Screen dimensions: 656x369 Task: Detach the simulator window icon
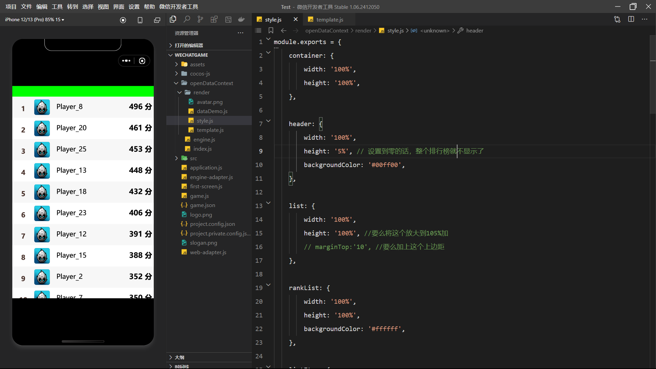157,20
